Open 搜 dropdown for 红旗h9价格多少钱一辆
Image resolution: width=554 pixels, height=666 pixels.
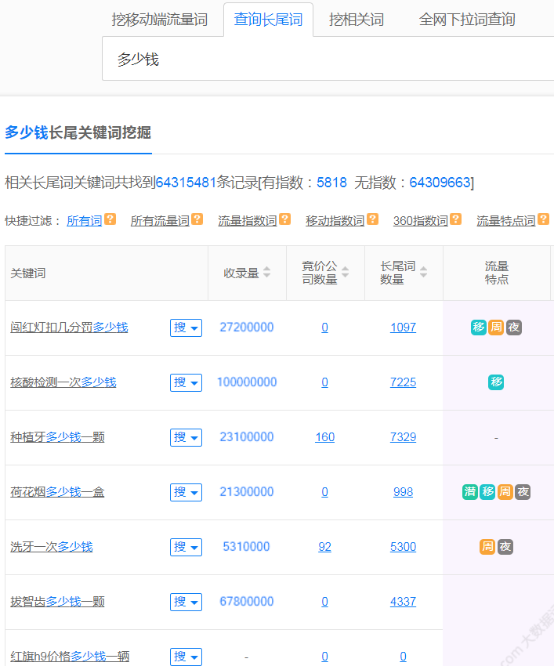[186, 657]
